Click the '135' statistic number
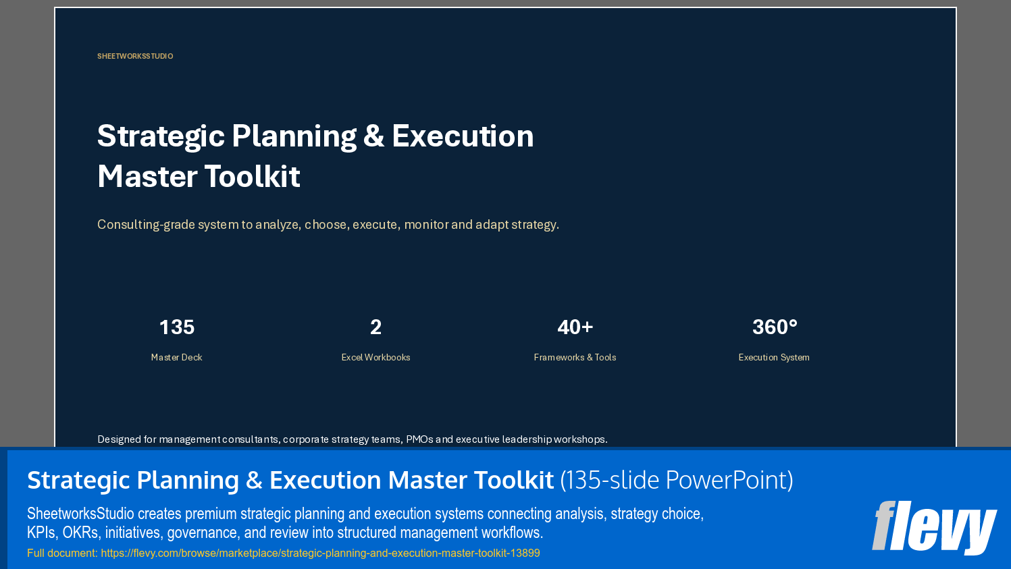The width and height of the screenshot is (1011, 569). tap(177, 327)
